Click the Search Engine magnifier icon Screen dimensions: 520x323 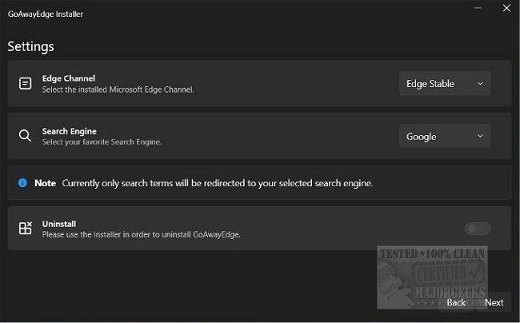[x=26, y=136]
